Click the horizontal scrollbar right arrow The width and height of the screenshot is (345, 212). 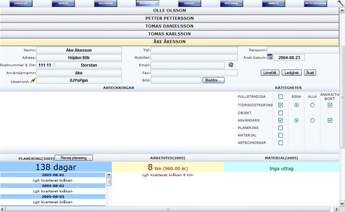click(x=336, y=209)
